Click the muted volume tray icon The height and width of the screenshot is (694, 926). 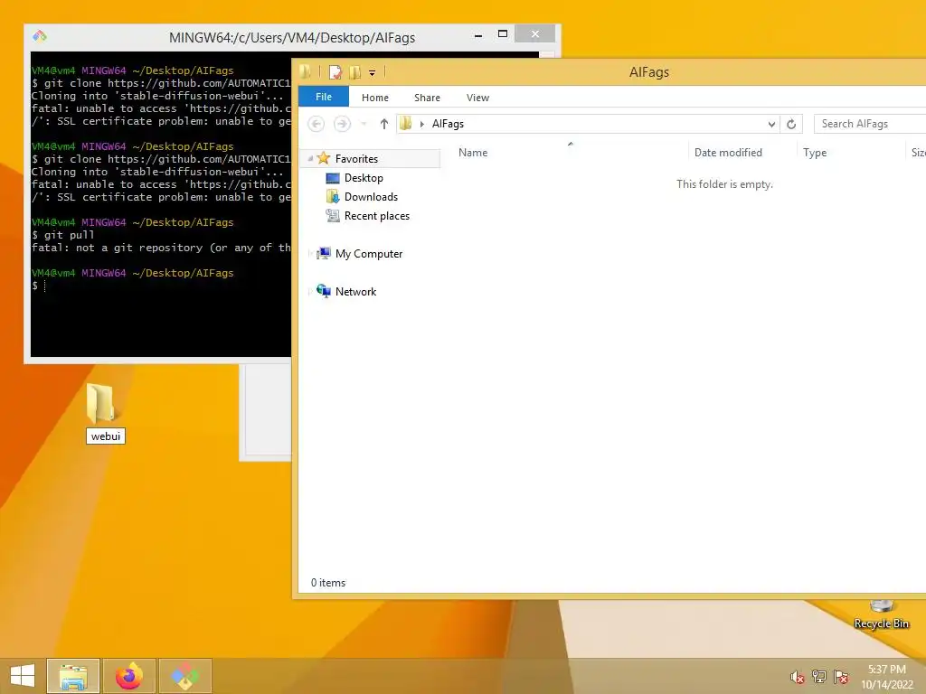(x=798, y=677)
